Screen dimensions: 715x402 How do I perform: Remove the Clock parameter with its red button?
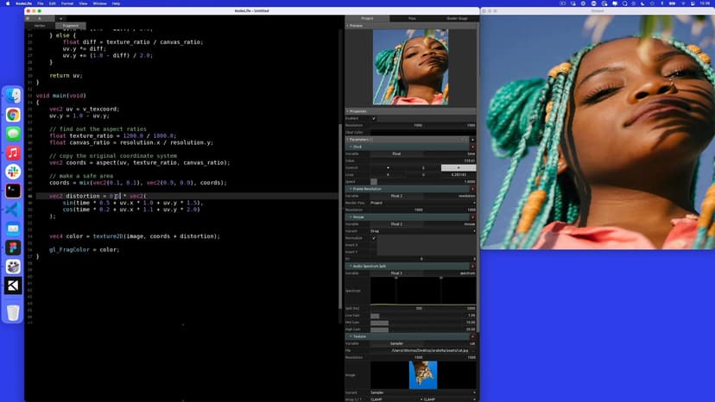click(x=472, y=147)
